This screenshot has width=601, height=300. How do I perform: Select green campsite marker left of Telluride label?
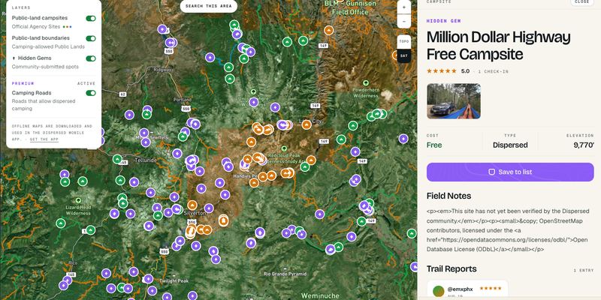pos(118,159)
